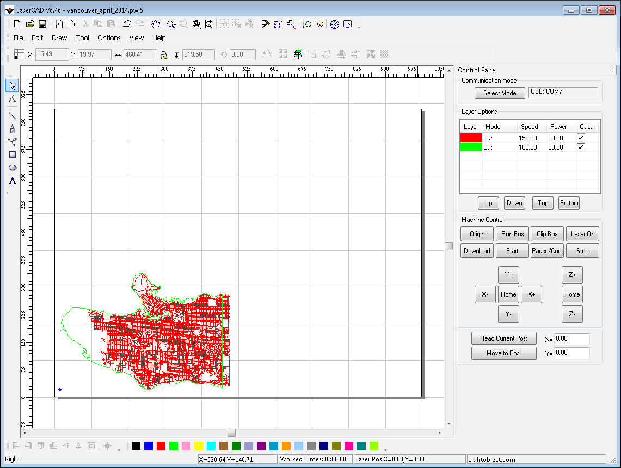Expand the color palette overflow arrow
The image size is (621, 468).
click(x=385, y=449)
